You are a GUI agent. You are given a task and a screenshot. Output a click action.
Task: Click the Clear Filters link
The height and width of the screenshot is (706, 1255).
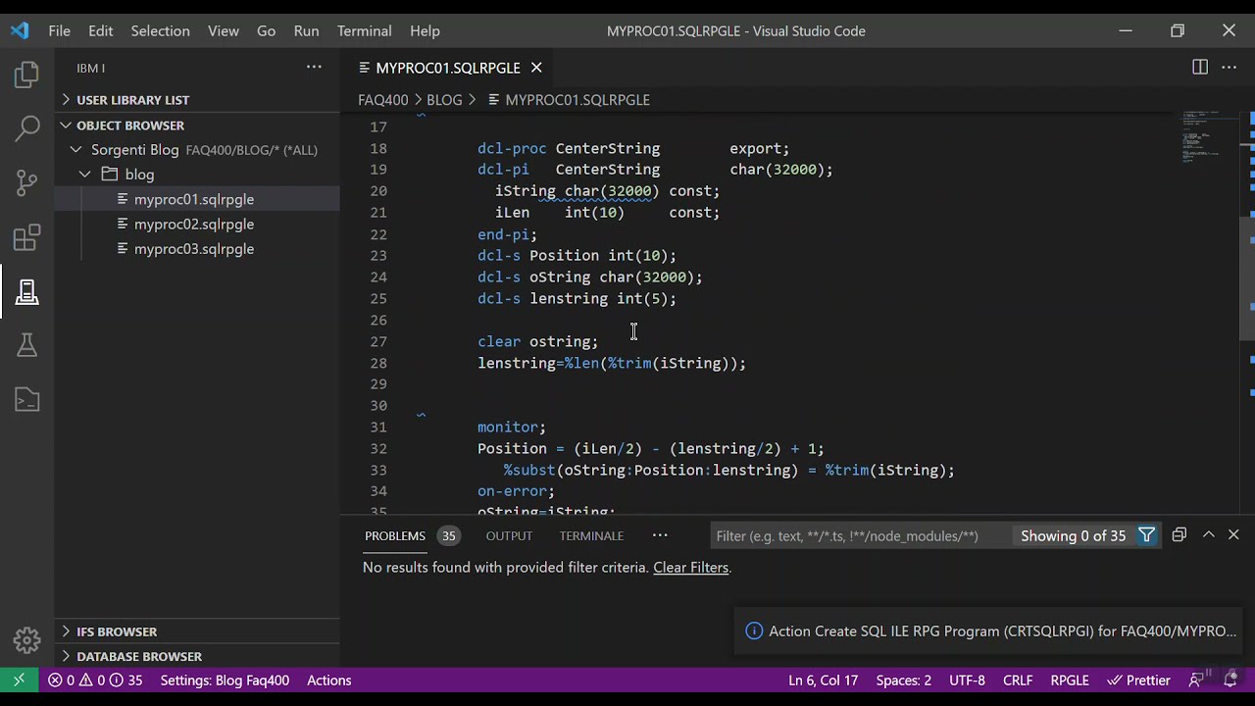click(691, 568)
